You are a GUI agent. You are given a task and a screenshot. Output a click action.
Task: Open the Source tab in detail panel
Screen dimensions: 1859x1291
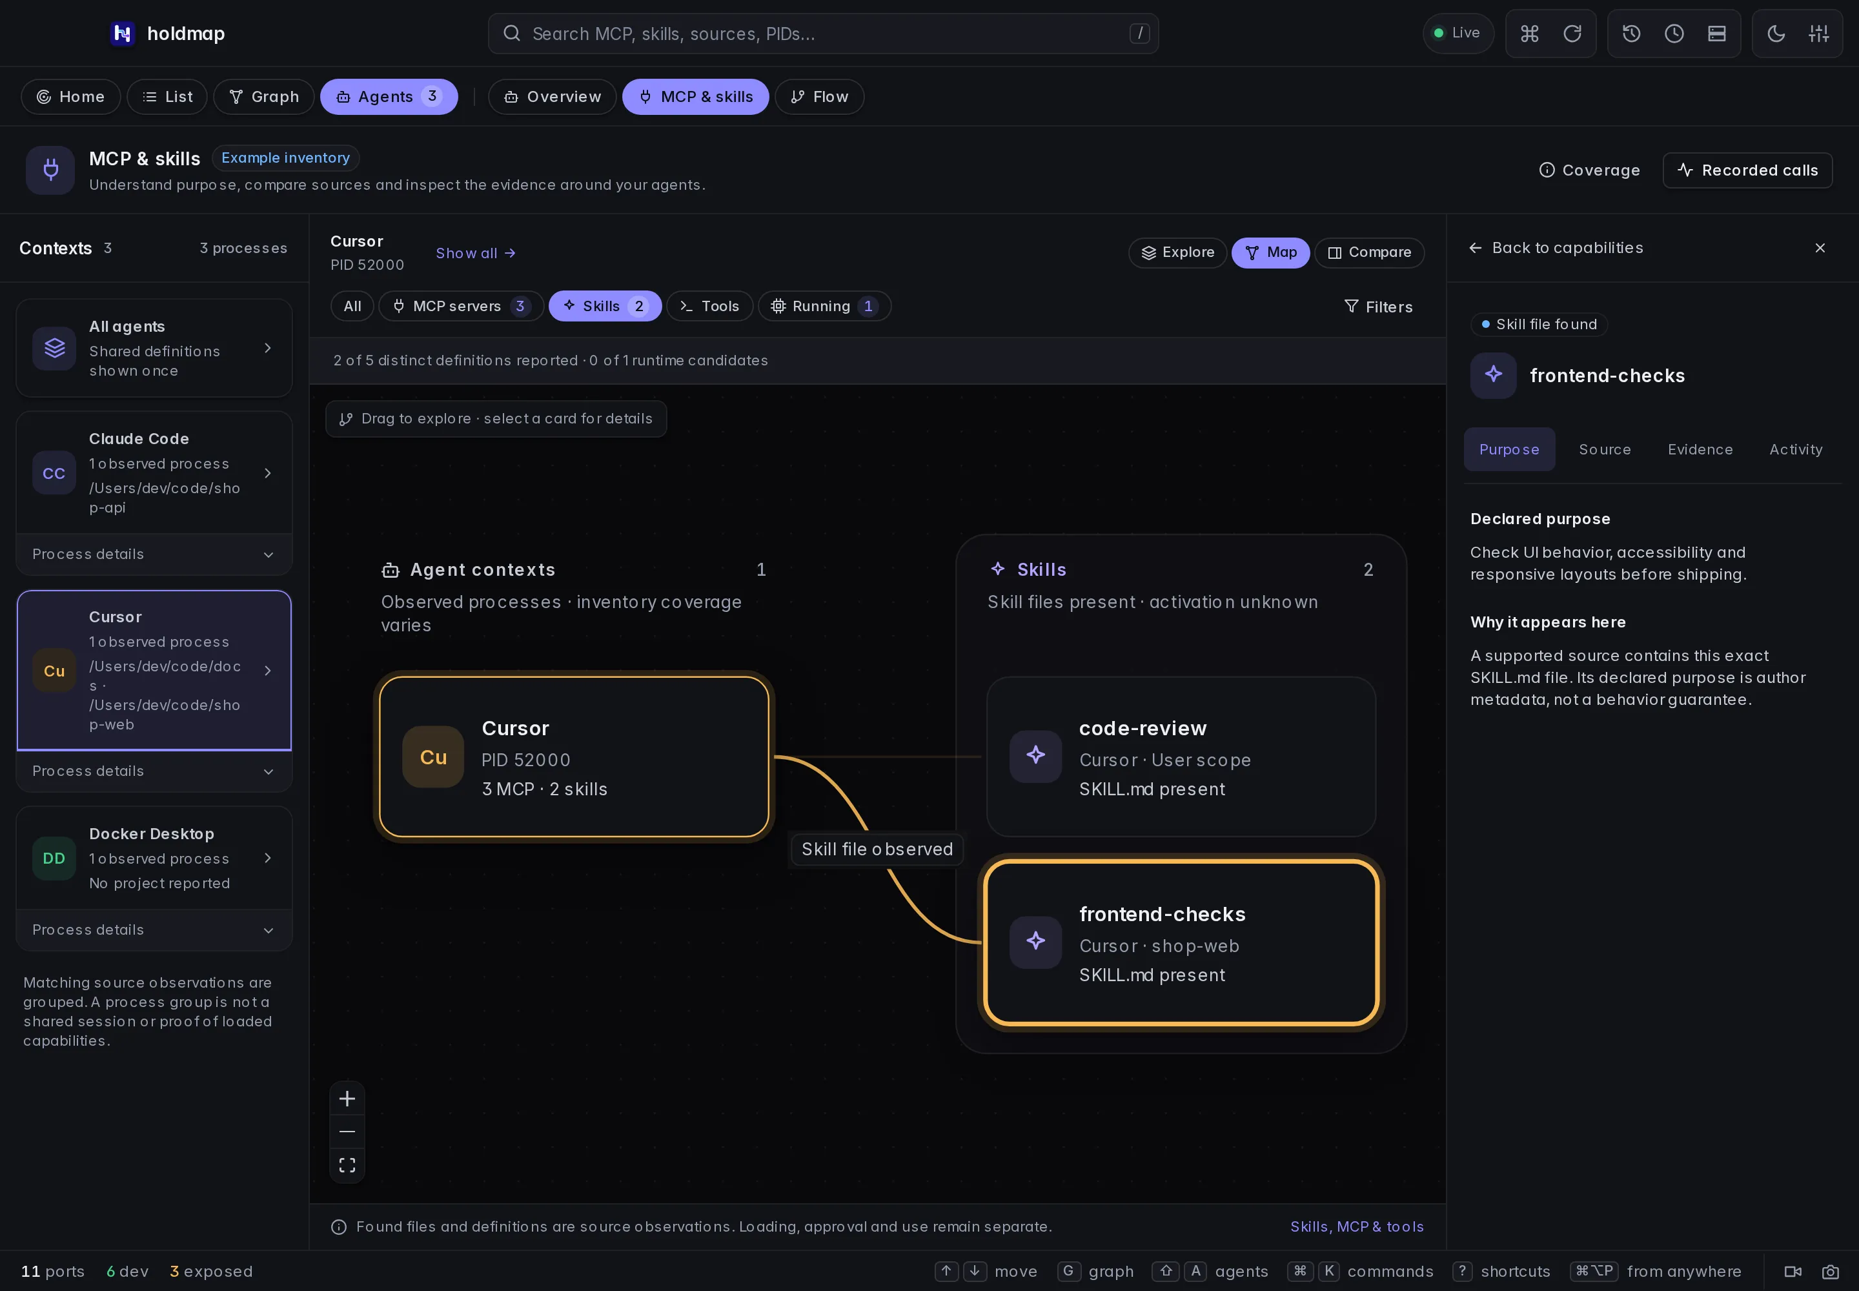[1604, 449]
